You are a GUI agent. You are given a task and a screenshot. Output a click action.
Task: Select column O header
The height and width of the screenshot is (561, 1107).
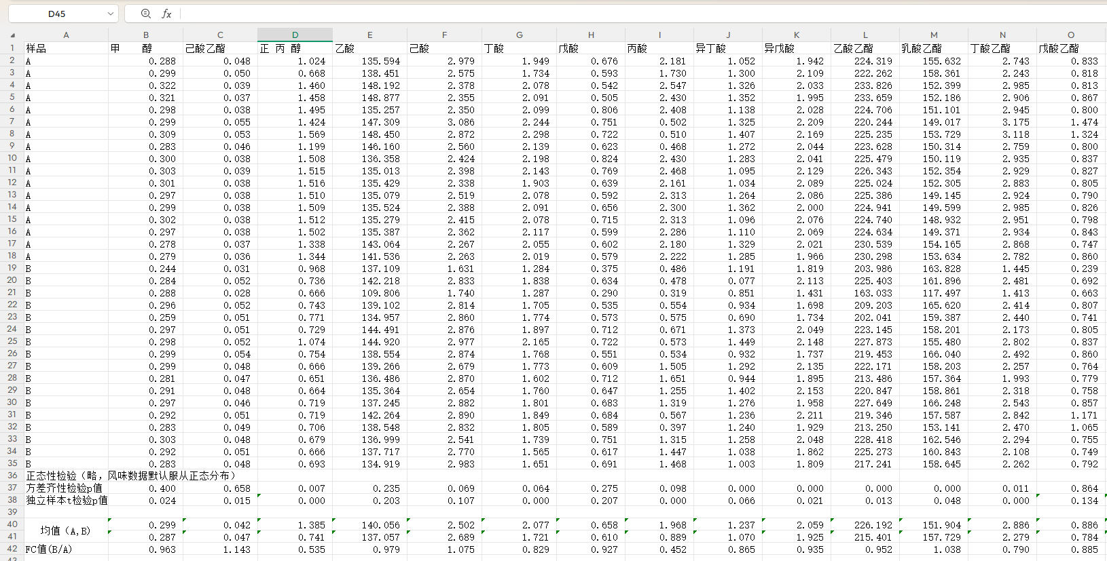1071,35
